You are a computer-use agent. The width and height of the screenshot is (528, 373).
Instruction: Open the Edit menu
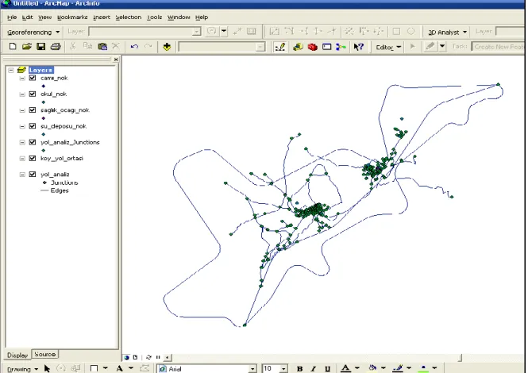(x=27, y=17)
